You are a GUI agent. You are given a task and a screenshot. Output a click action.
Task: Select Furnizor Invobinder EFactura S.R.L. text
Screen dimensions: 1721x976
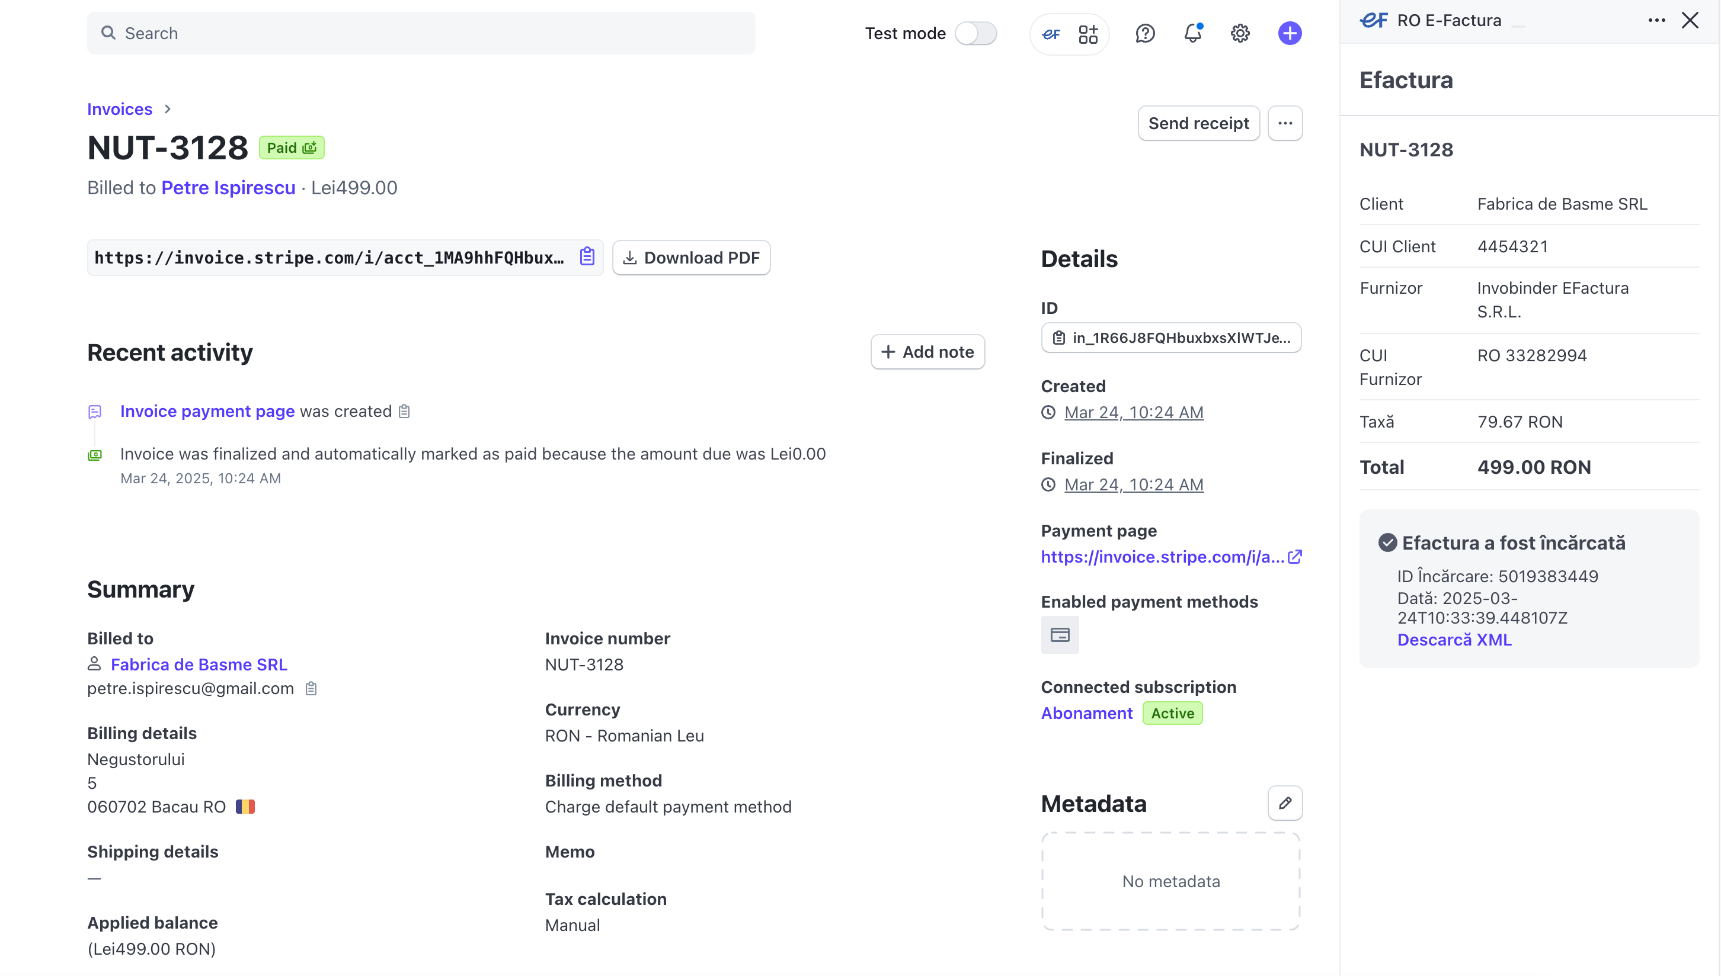1552,300
